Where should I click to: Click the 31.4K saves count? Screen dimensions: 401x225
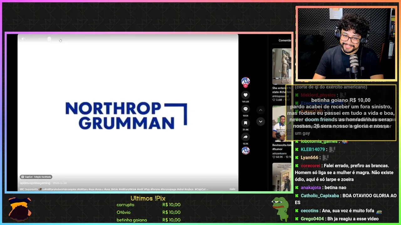point(246,130)
